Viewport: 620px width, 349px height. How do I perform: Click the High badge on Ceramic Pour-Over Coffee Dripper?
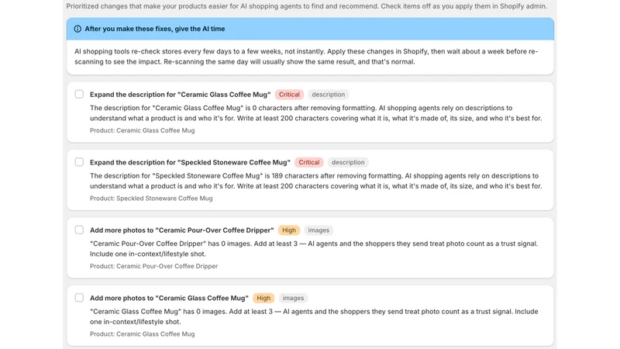coord(288,230)
